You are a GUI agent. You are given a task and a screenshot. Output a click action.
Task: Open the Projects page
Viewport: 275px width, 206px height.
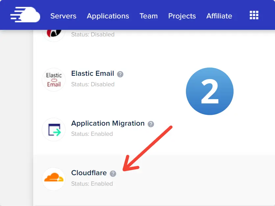tap(182, 16)
